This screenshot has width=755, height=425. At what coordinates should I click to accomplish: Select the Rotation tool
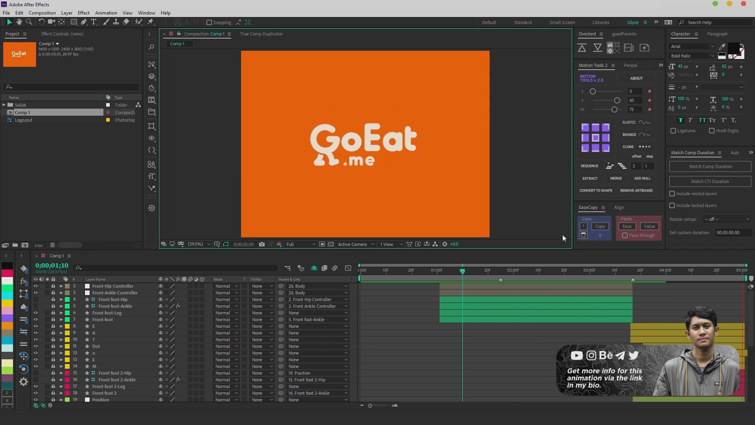point(41,22)
